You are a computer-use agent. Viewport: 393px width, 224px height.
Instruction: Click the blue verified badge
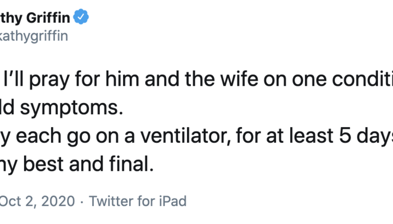83,18
